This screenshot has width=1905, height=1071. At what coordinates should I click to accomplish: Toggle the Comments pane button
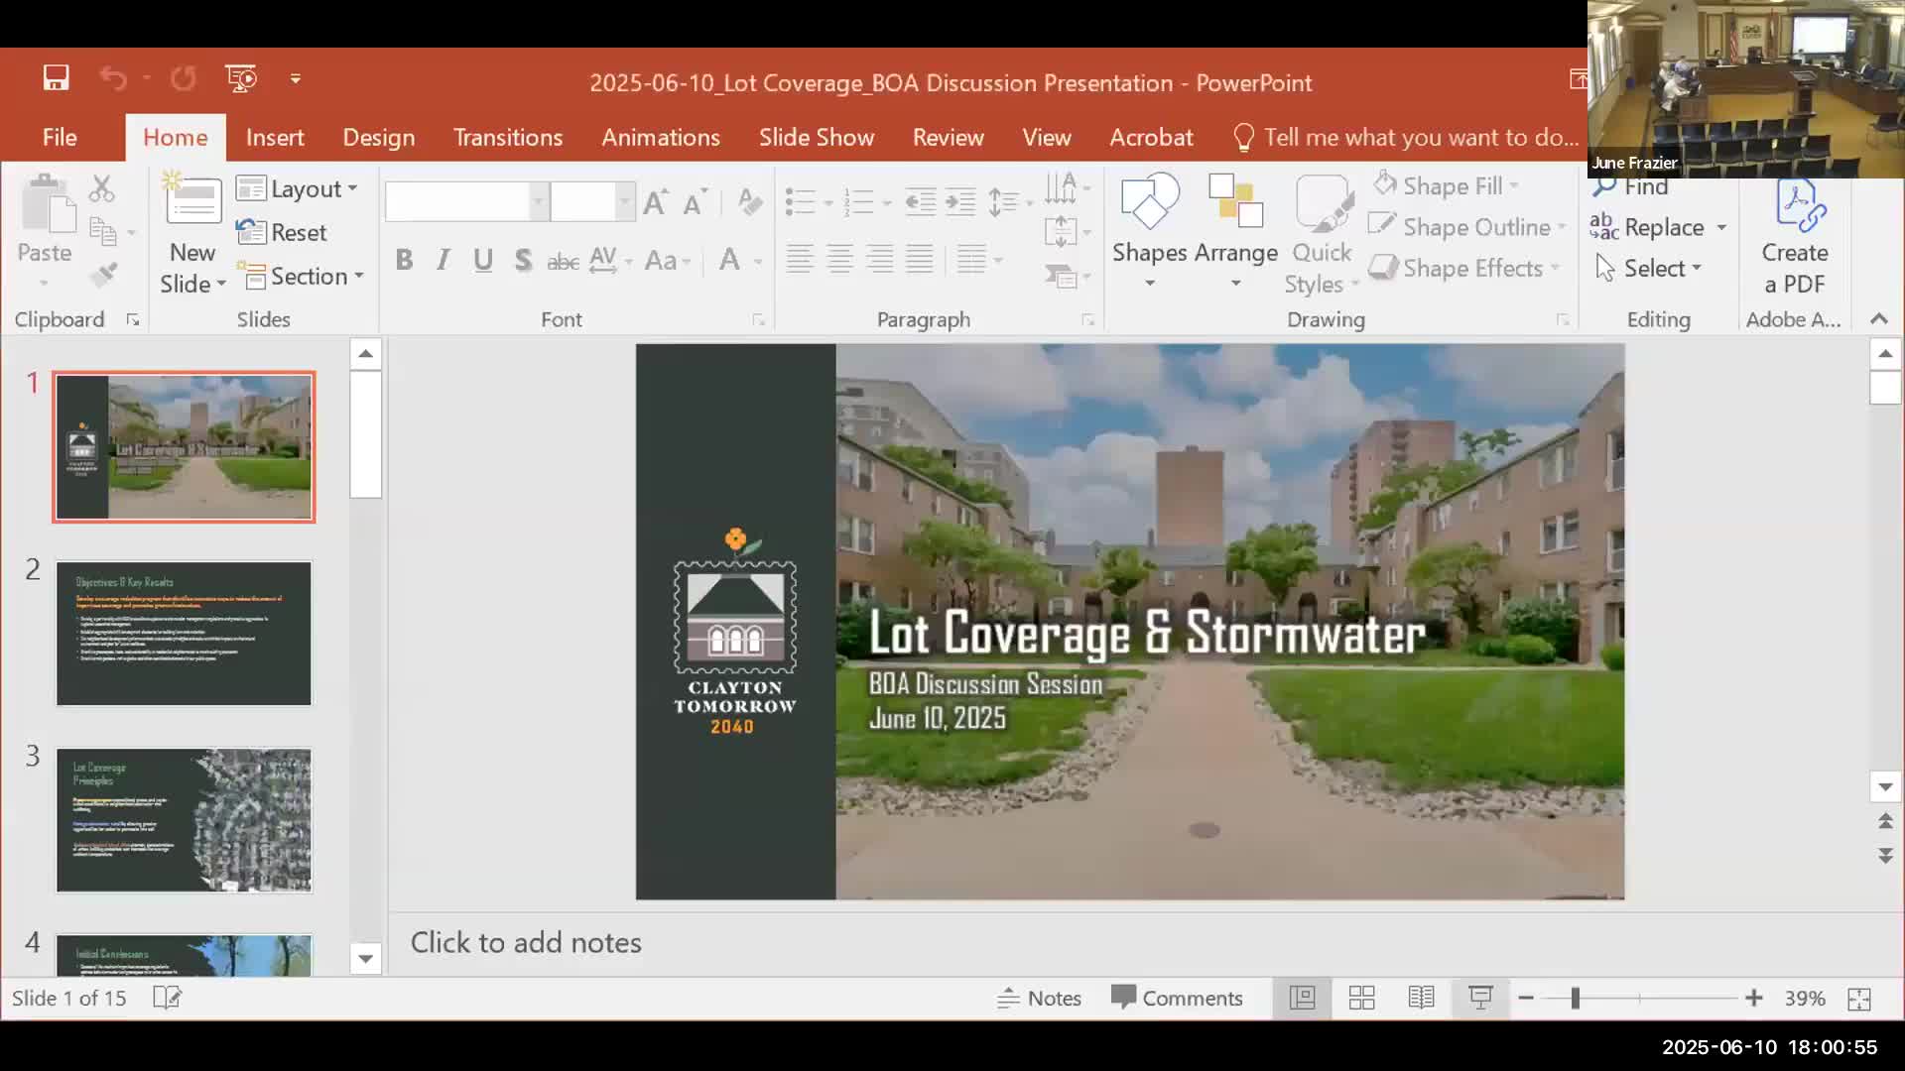[1177, 998]
